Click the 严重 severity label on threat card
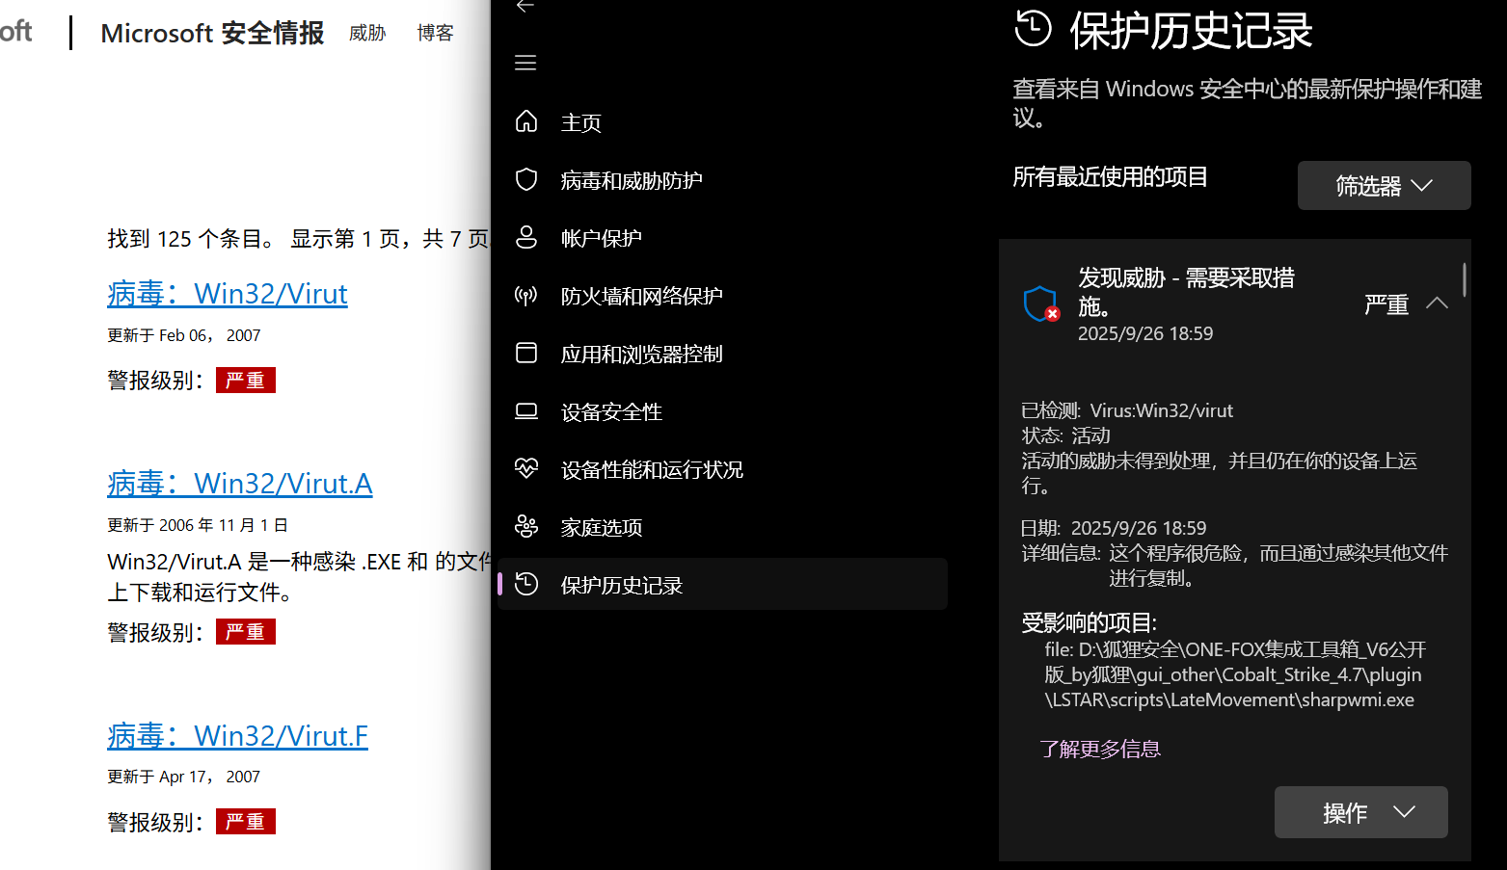Viewport: 1507px width, 870px height. pyautogui.click(x=1386, y=304)
